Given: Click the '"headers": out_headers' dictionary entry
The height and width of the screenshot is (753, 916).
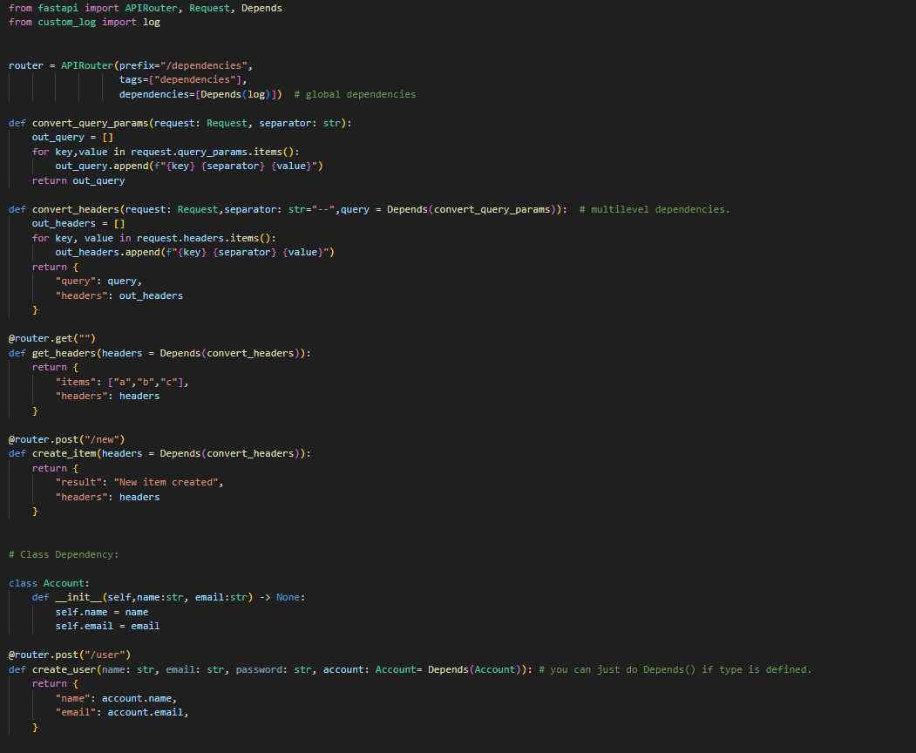Looking at the screenshot, I should click(x=119, y=295).
